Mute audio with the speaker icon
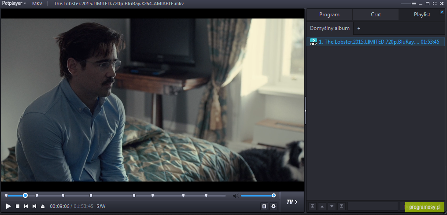Screen dimensions: 447x215 tap(236, 196)
